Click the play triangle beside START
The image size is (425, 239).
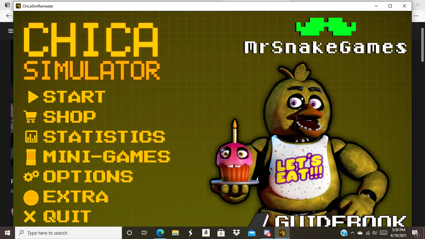point(33,97)
